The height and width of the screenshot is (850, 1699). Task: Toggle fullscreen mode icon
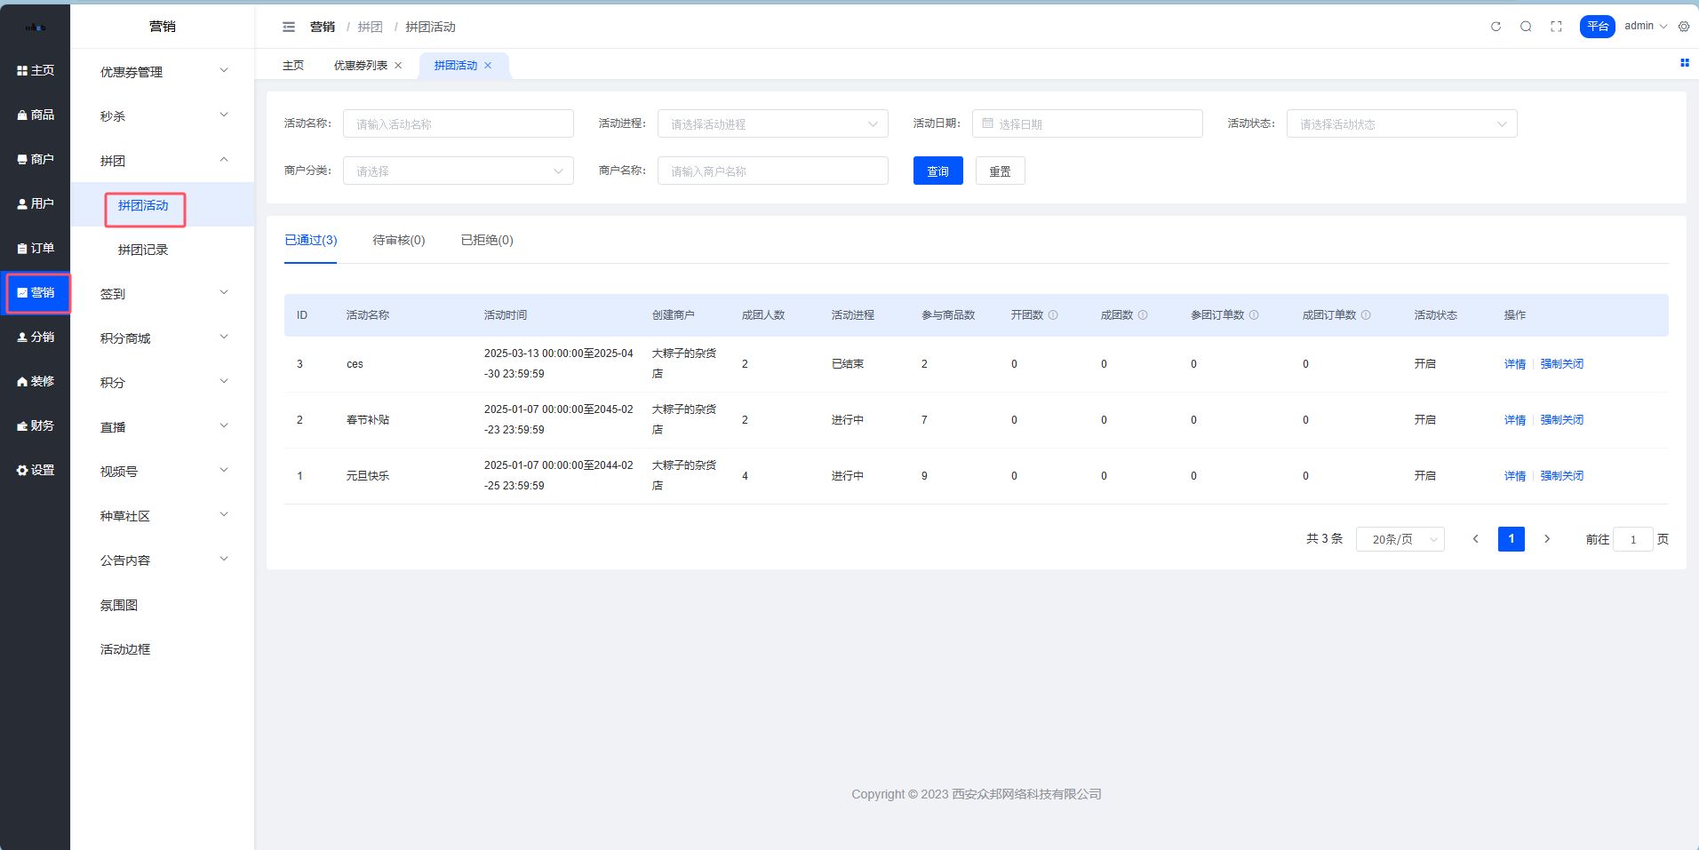(x=1556, y=27)
